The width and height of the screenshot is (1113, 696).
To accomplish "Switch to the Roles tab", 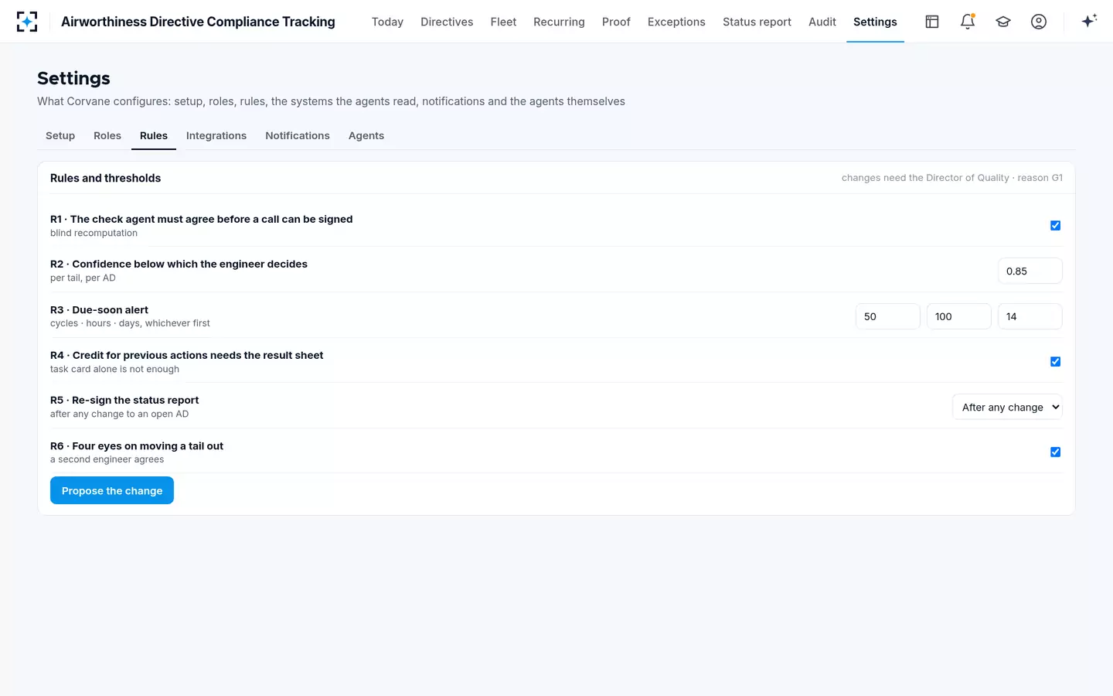I will [x=107, y=135].
